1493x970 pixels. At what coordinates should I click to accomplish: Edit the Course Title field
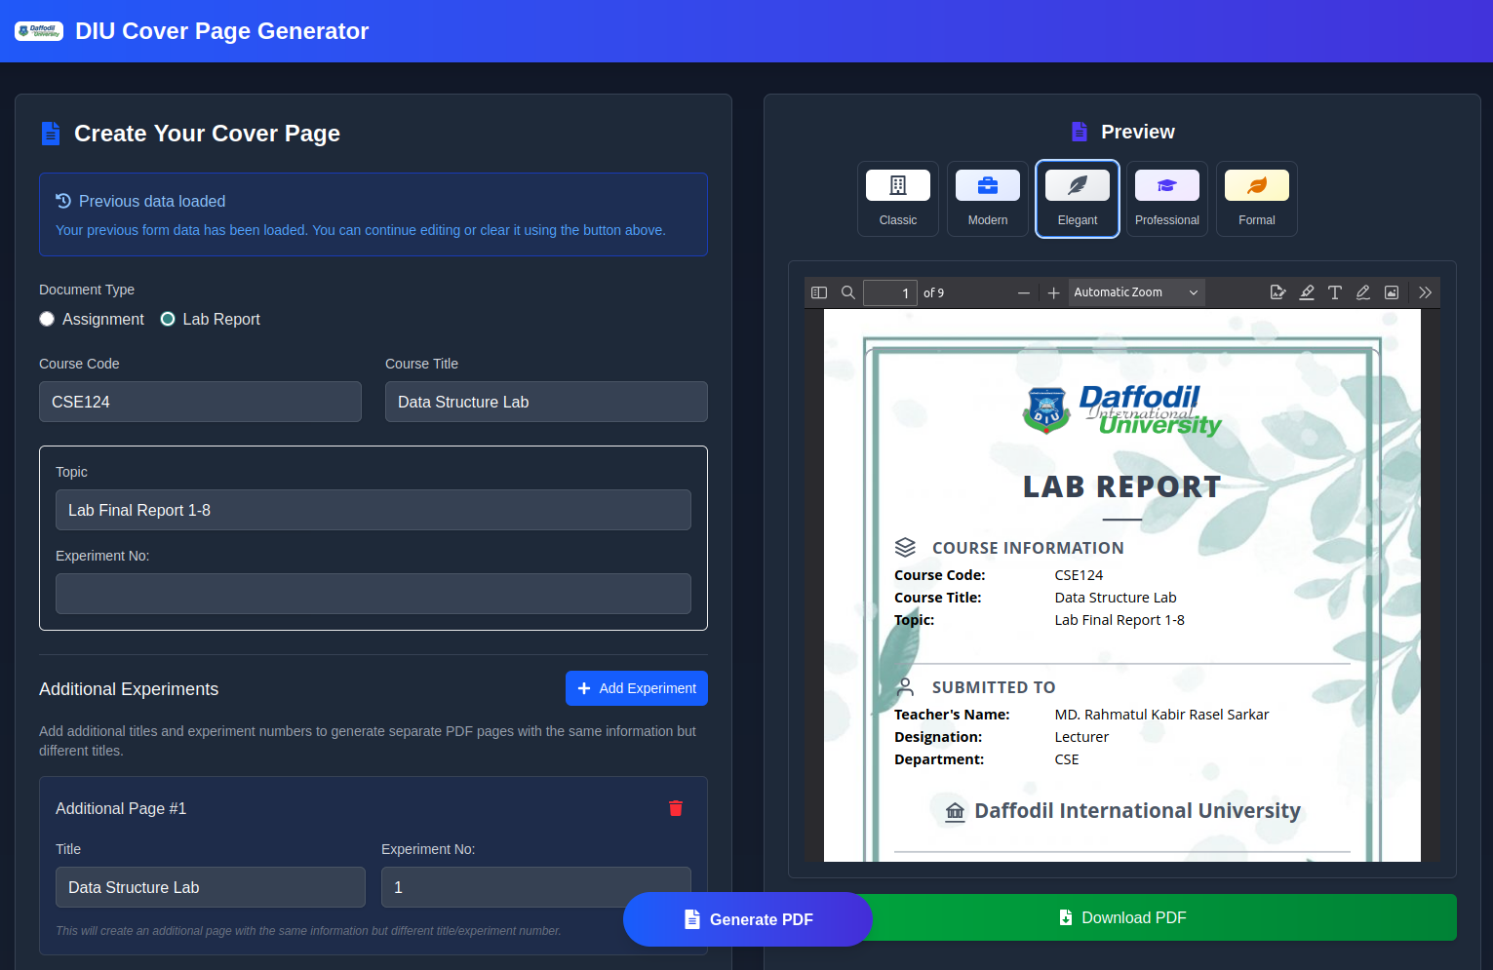click(546, 402)
